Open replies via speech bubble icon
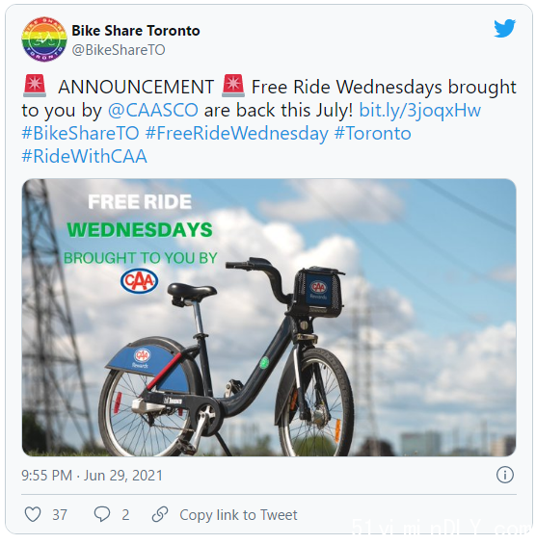 click(x=102, y=514)
